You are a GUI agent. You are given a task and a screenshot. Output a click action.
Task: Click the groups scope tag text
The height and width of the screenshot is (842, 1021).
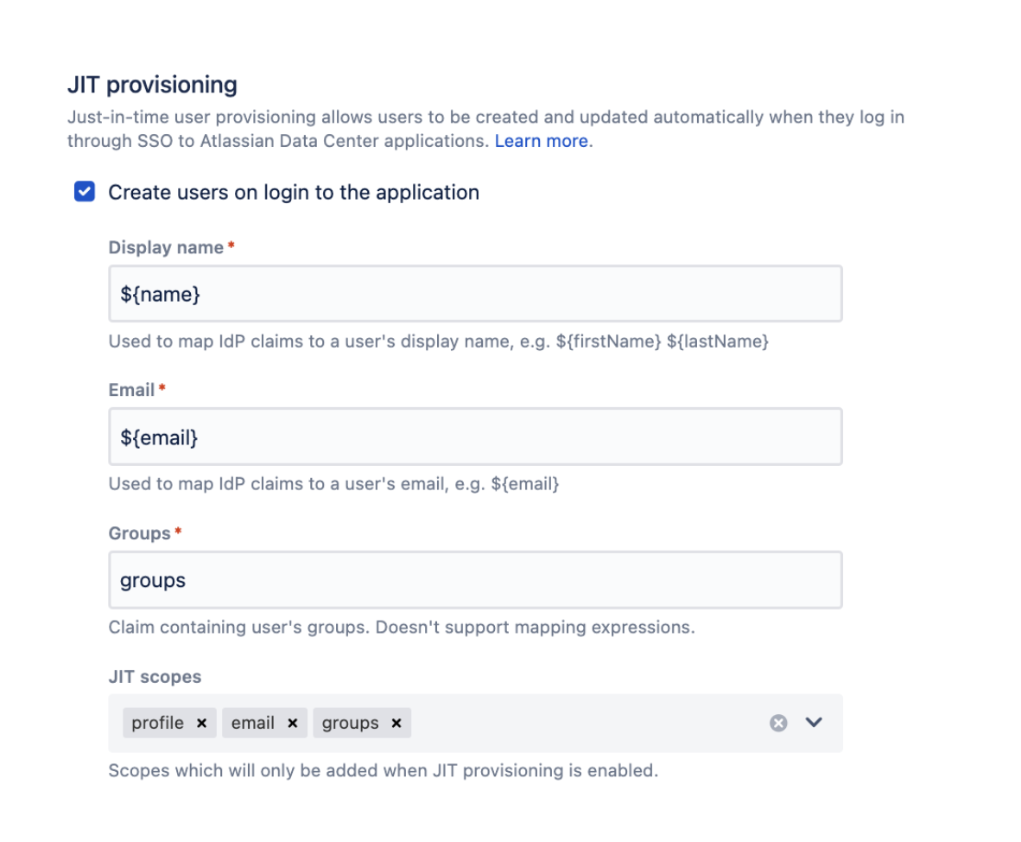pyautogui.click(x=351, y=724)
